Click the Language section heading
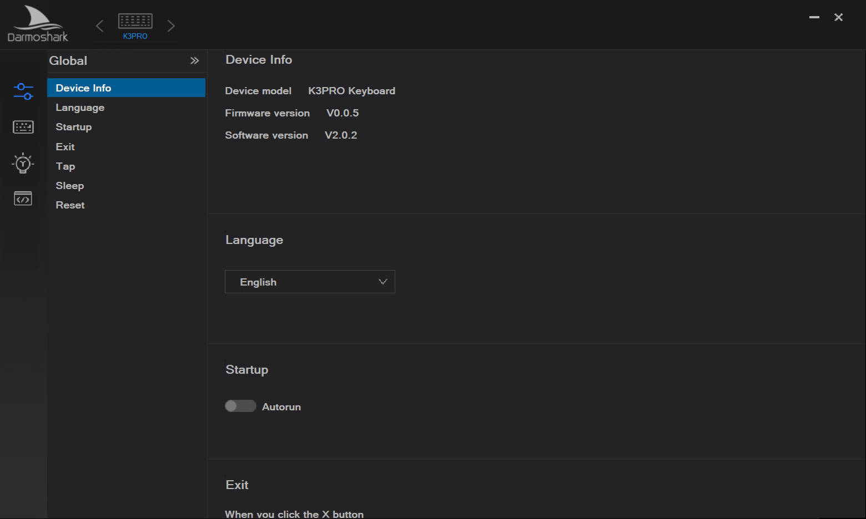Viewport: 866px width, 519px height. click(254, 240)
